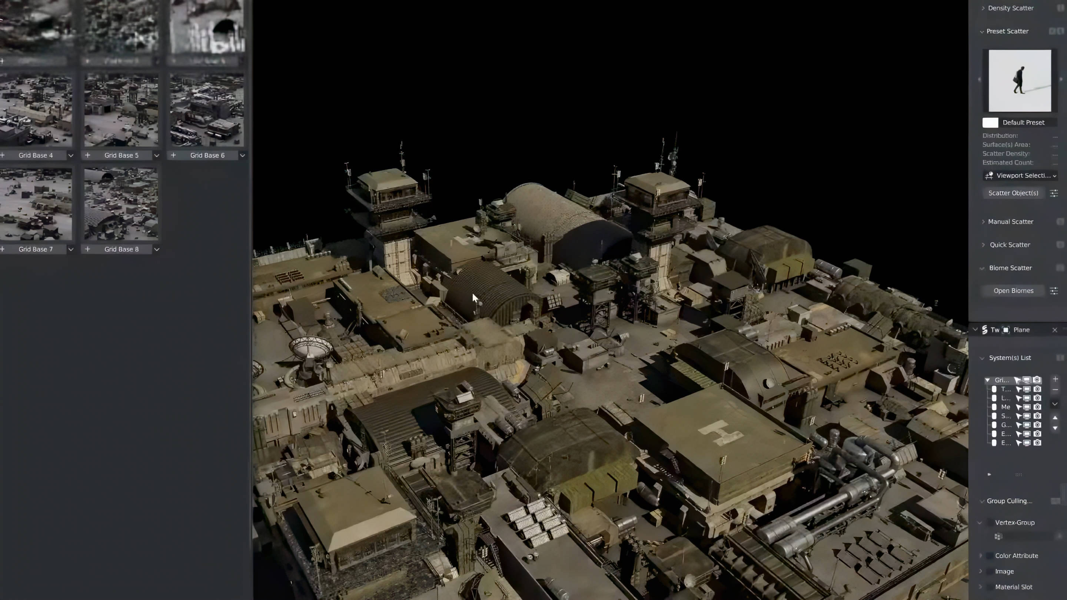The image size is (1067, 600).
Task: Click the move-up arrow beside the systems list
Action: click(x=1055, y=418)
